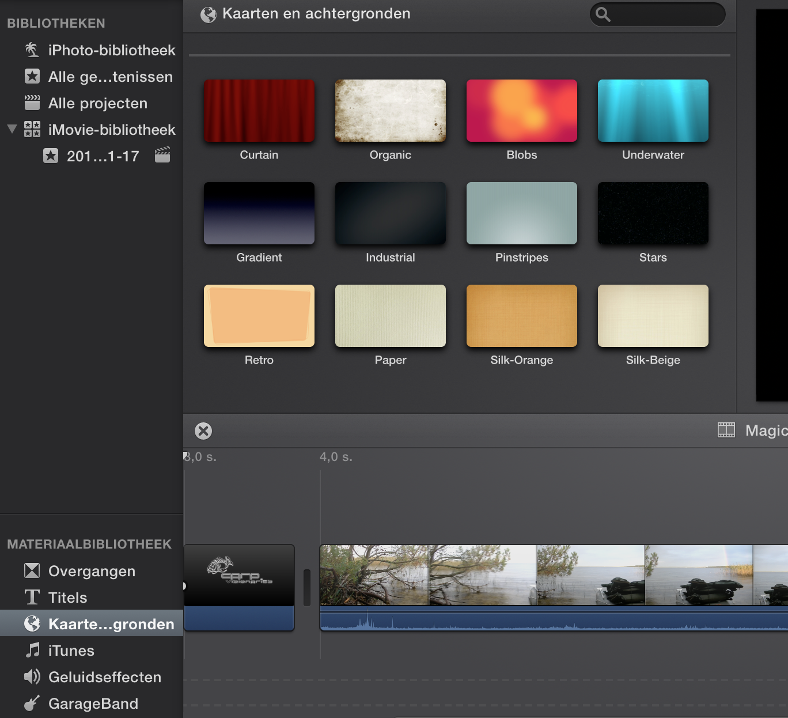Screen dimensions: 788x718
Task: Pick the Curtain background
Action: coord(259,111)
